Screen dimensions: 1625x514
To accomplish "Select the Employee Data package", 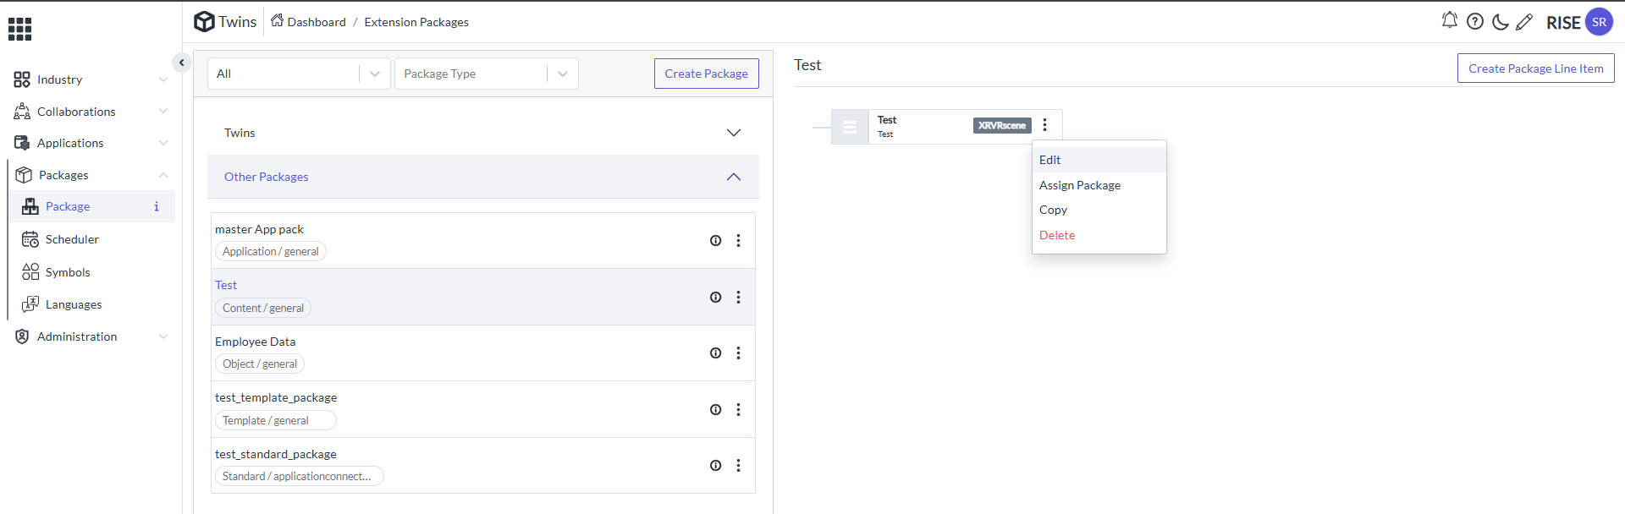I will [x=482, y=353].
